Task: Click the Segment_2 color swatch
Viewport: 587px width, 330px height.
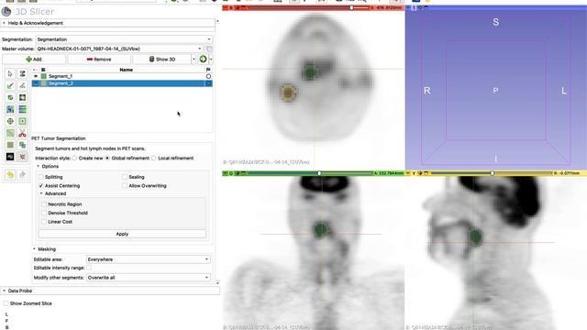Action: point(44,83)
